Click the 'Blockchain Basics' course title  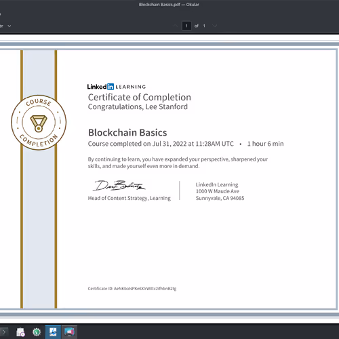tap(127, 133)
